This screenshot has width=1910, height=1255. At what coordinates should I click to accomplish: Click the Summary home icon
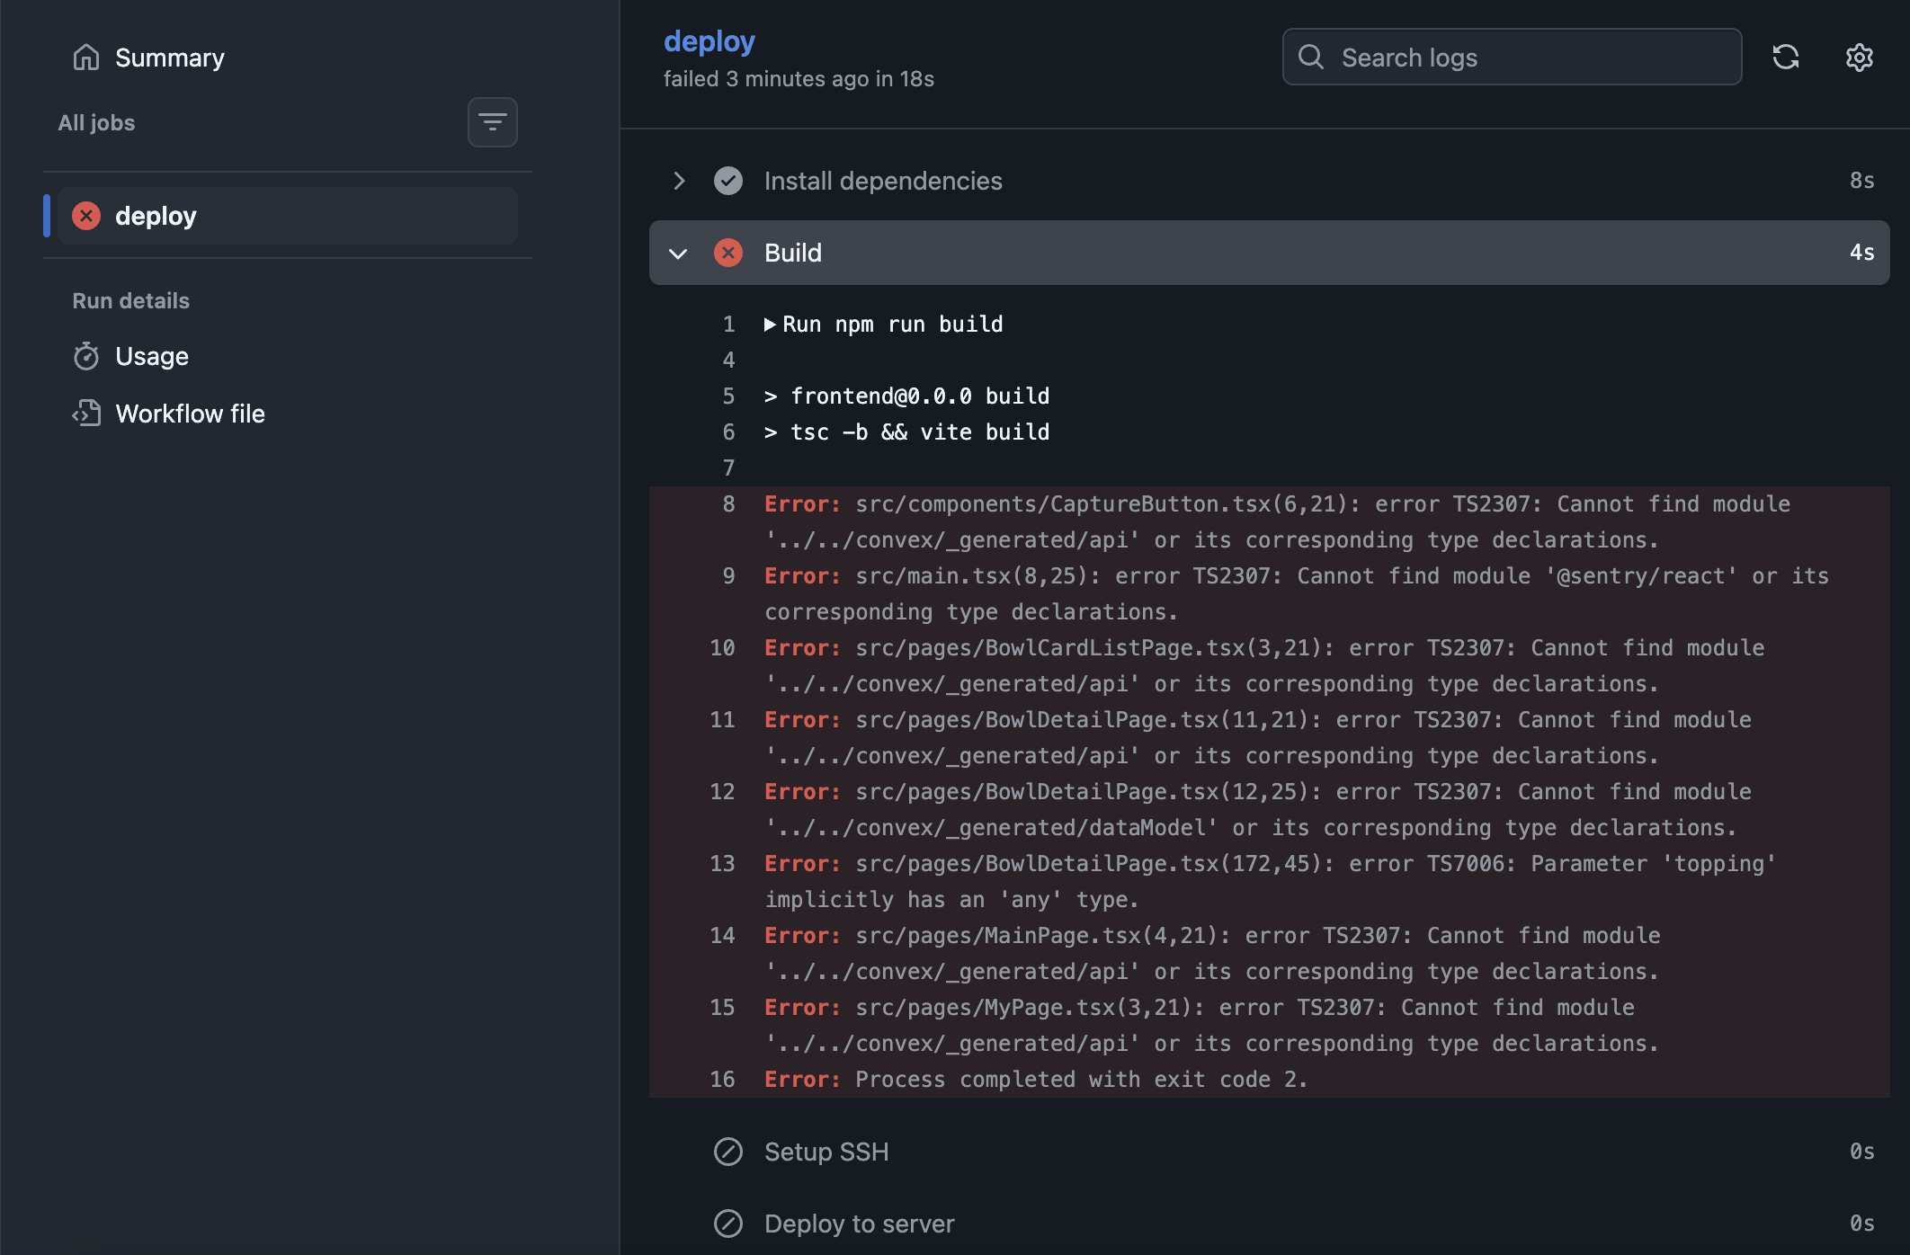point(86,58)
